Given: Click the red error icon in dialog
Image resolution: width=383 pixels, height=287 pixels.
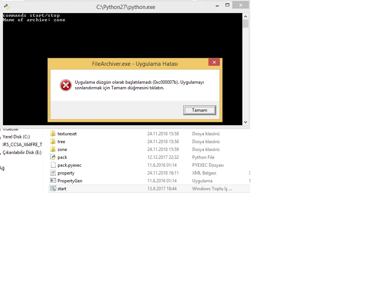Looking at the screenshot, I should tap(65, 85).
